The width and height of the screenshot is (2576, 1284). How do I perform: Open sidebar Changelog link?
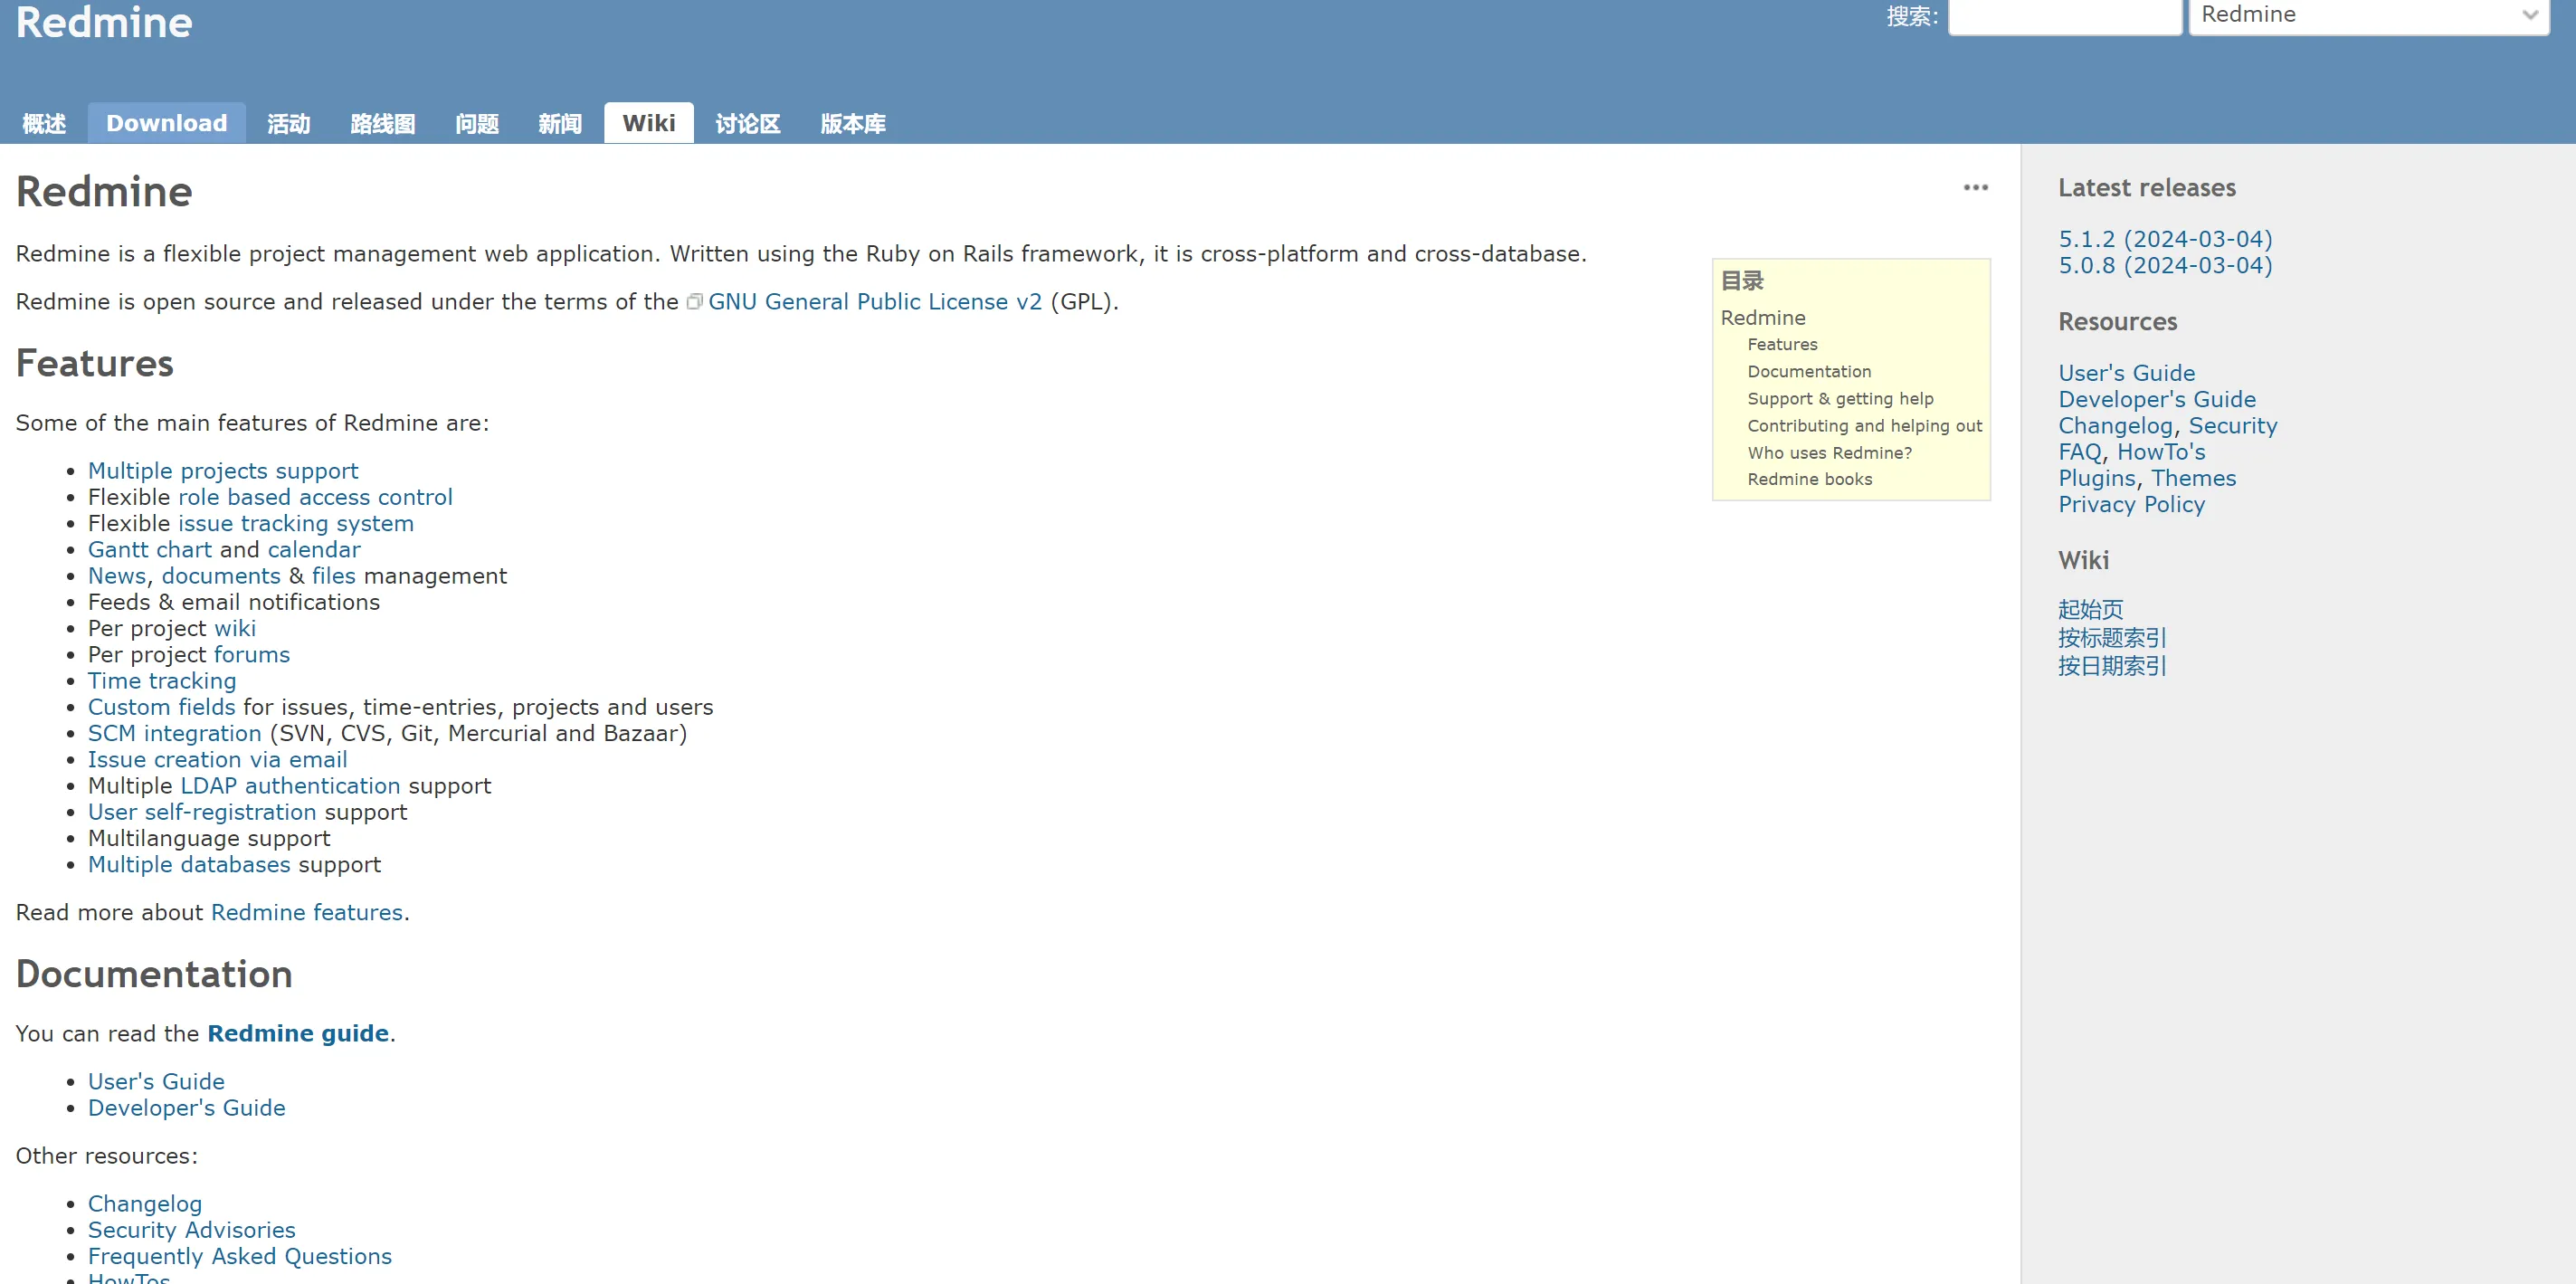[2116, 426]
